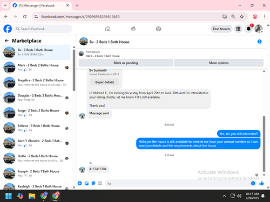Open more actions plus icon
The width and height of the screenshot is (270, 202).
click(80, 183)
